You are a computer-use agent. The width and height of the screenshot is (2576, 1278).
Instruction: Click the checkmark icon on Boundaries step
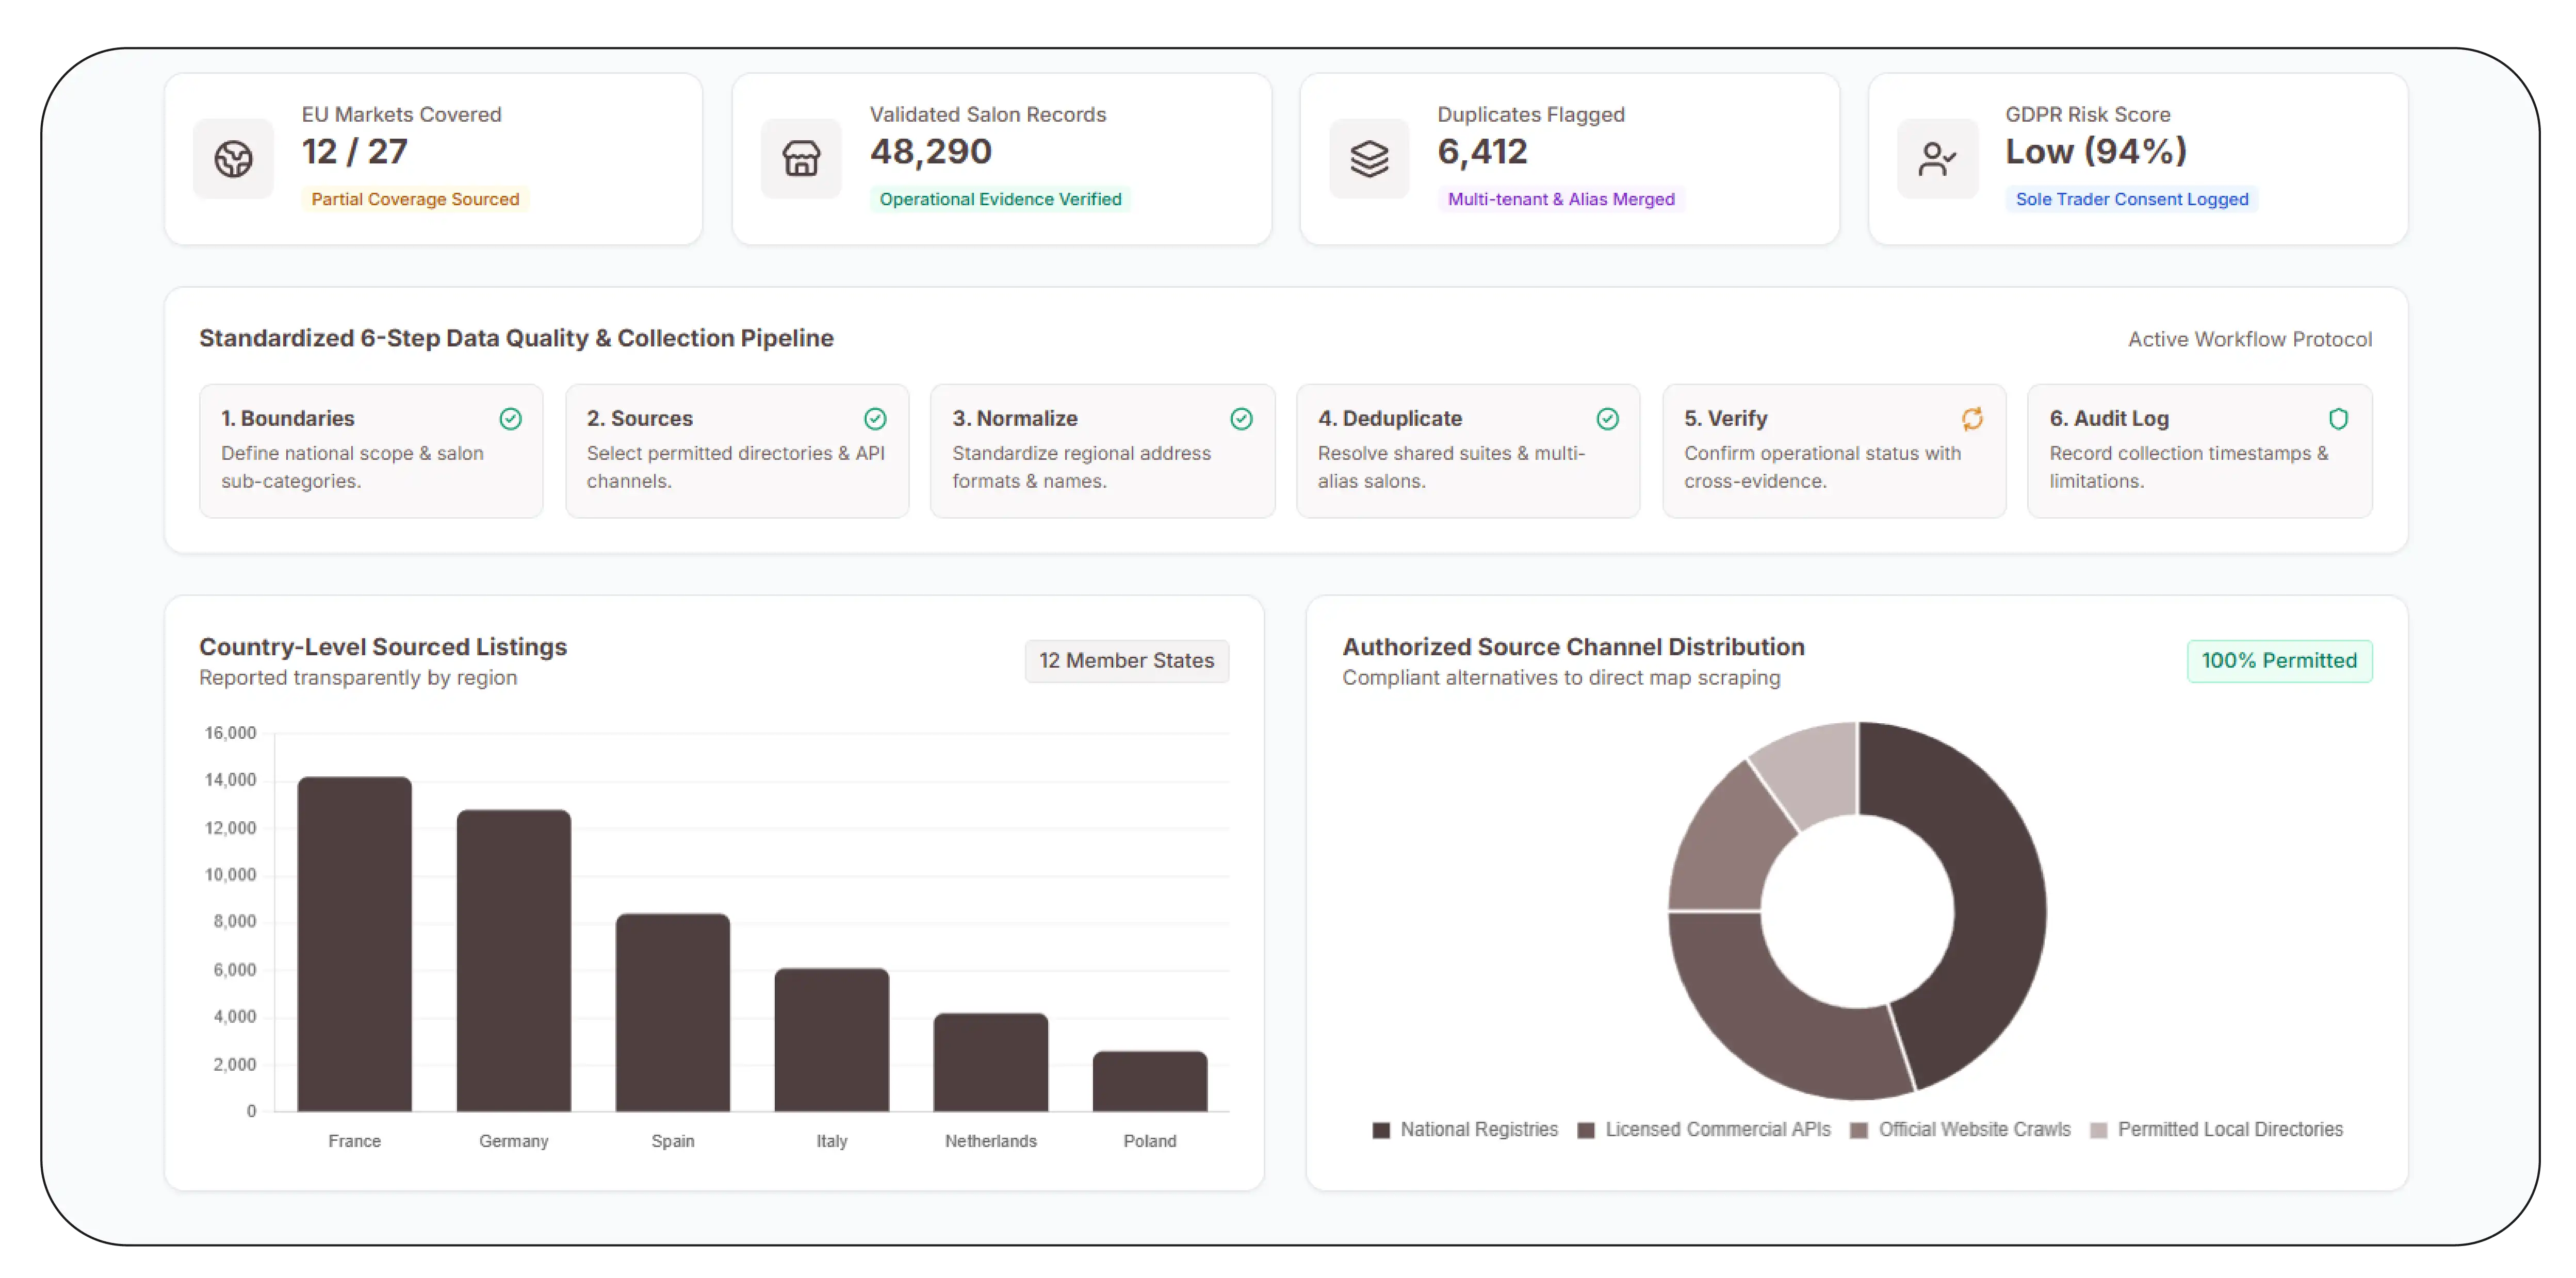point(510,419)
